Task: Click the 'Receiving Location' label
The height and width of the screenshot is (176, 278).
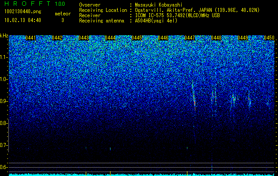Action: click(x=103, y=10)
